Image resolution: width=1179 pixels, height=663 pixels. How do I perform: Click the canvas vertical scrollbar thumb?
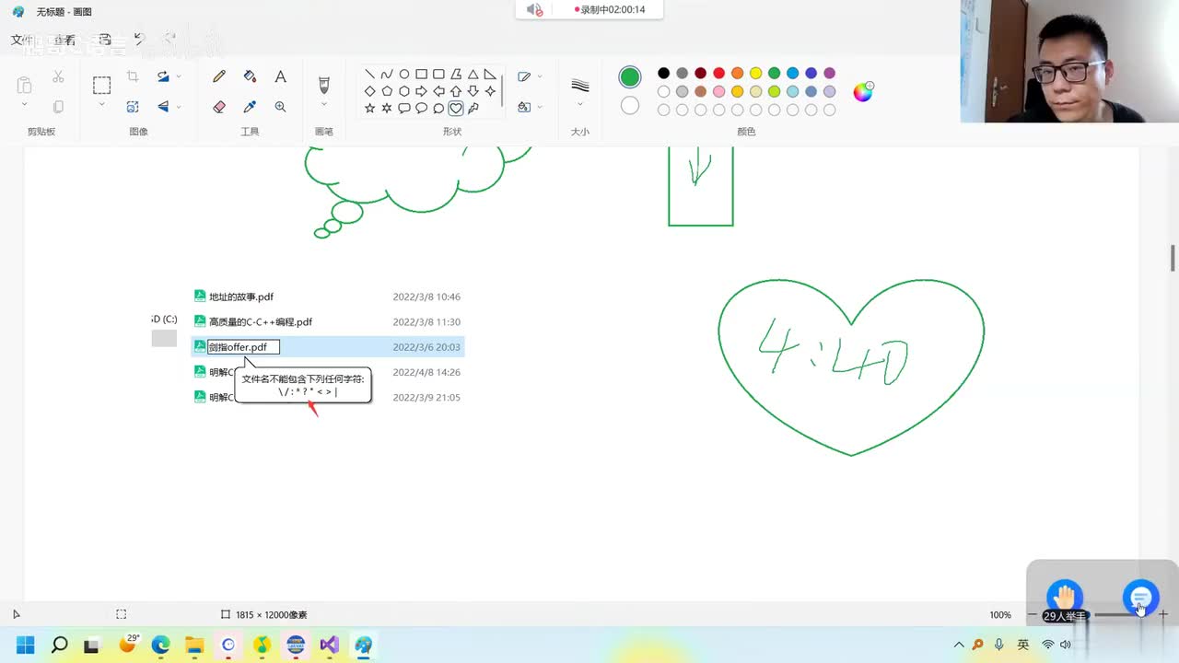(1173, 259)
